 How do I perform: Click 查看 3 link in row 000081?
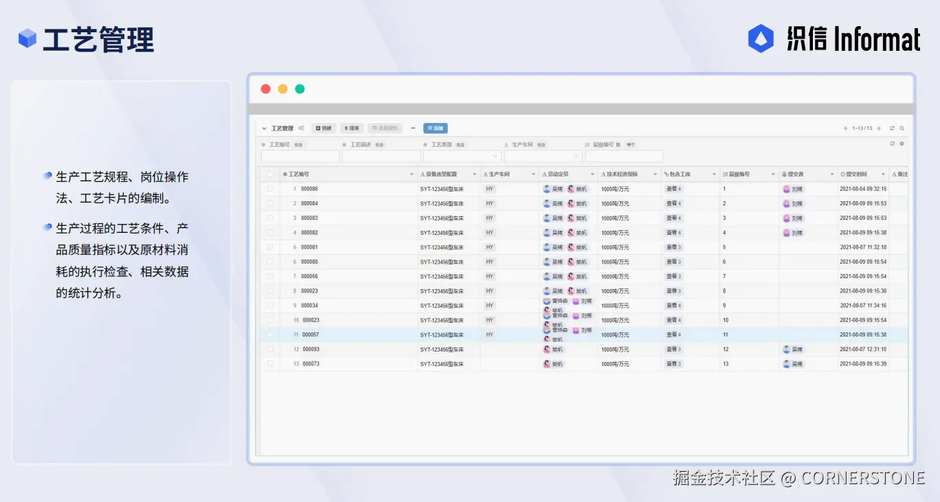point(673,247)
